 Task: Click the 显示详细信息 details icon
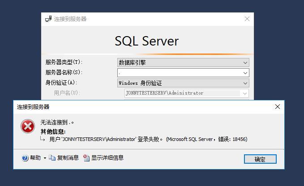(x=86, y=158)
